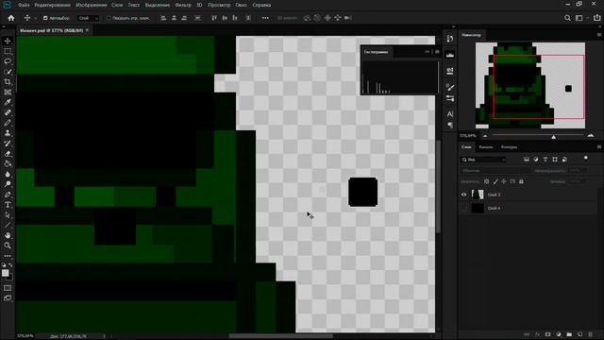Click the small zoom-out mountain in Navigator

tap(485, 136)
